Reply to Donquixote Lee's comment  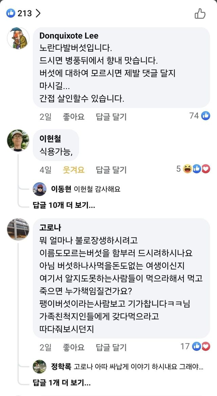pyautogui.click(x=111, y=117)
